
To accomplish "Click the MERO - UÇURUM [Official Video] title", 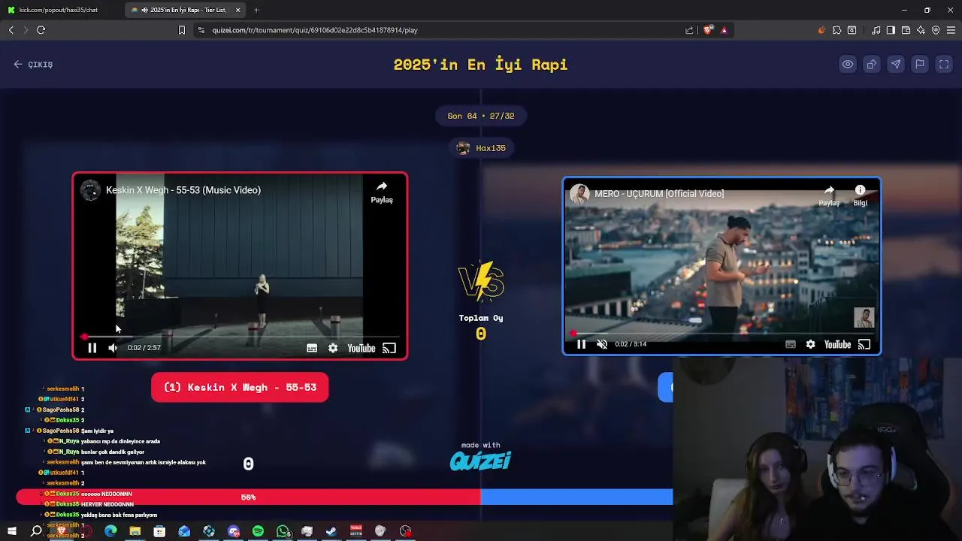I will click(x=659, y=194).
